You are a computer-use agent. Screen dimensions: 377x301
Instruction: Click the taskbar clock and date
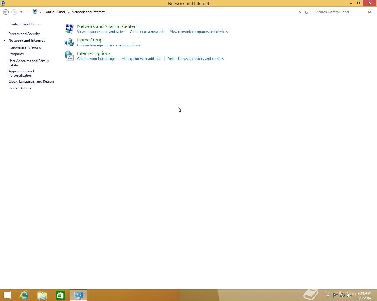pyautogui.click(x=364, y=295)
